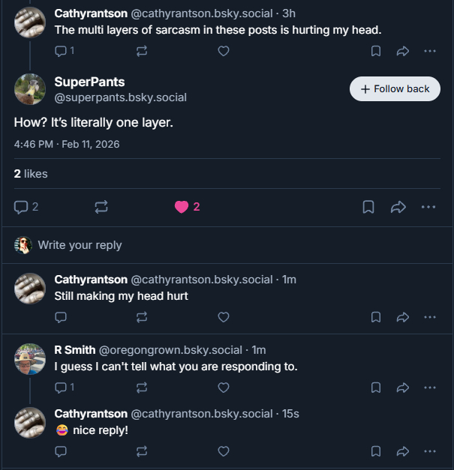Image resolution: width=454 pixels, height=470 pixels.
Task: Like the "Still making my head hurt" reply
Action: click(x=223, y=317)
